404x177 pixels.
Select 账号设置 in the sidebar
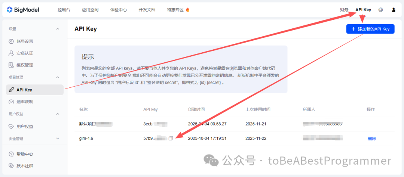point(25,41)
